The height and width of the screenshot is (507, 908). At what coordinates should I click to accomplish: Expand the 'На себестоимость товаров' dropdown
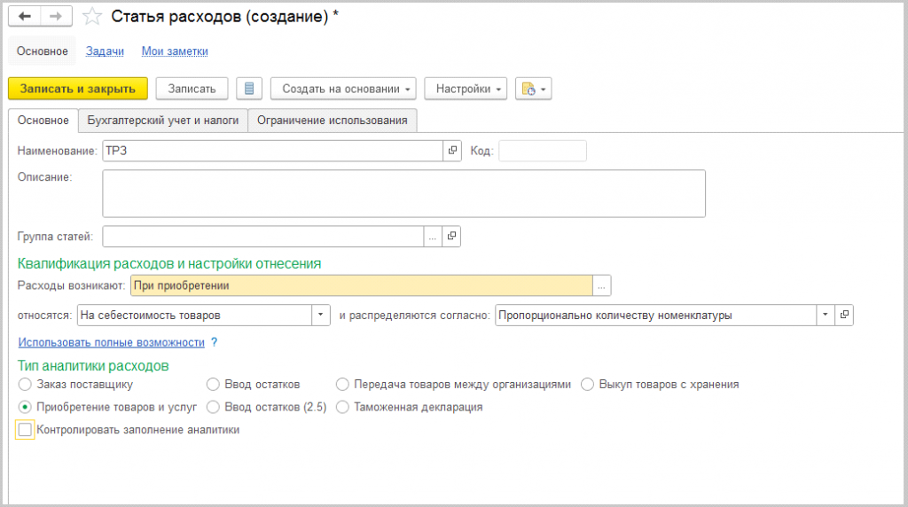(x=320, y=315)
